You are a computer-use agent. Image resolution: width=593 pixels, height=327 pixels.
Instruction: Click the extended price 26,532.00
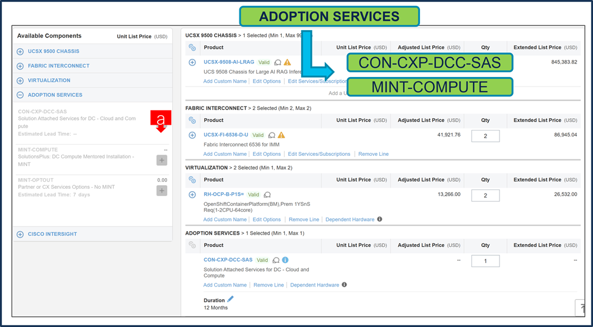click(x=566, y=194)
